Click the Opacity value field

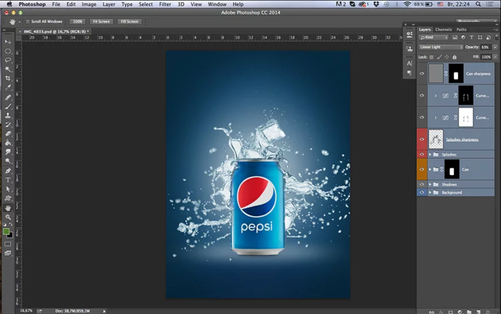(x=485, y=47)
